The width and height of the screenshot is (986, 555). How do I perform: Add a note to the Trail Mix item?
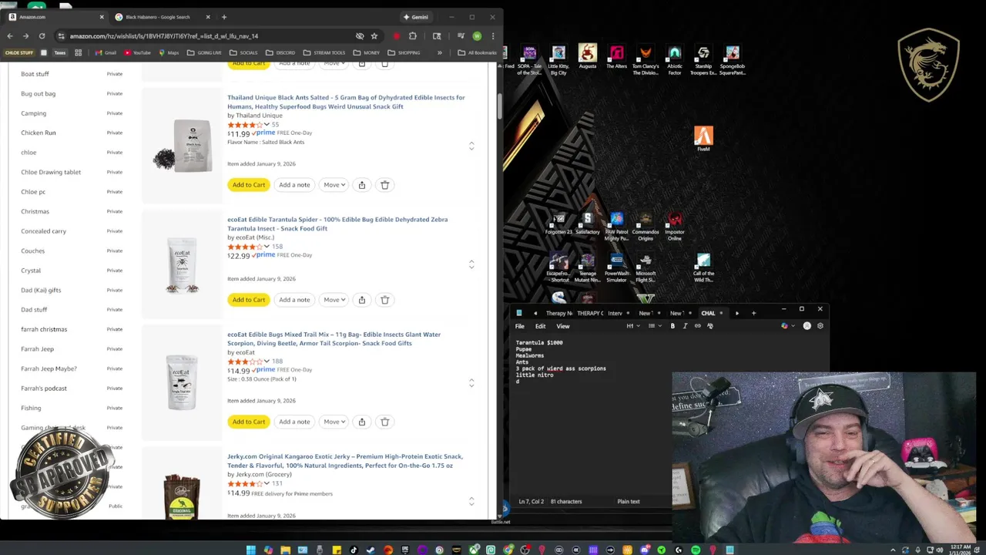294,422
